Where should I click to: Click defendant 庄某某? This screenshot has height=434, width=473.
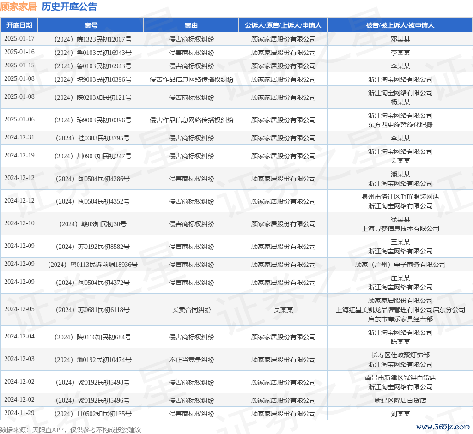(400, 278)
